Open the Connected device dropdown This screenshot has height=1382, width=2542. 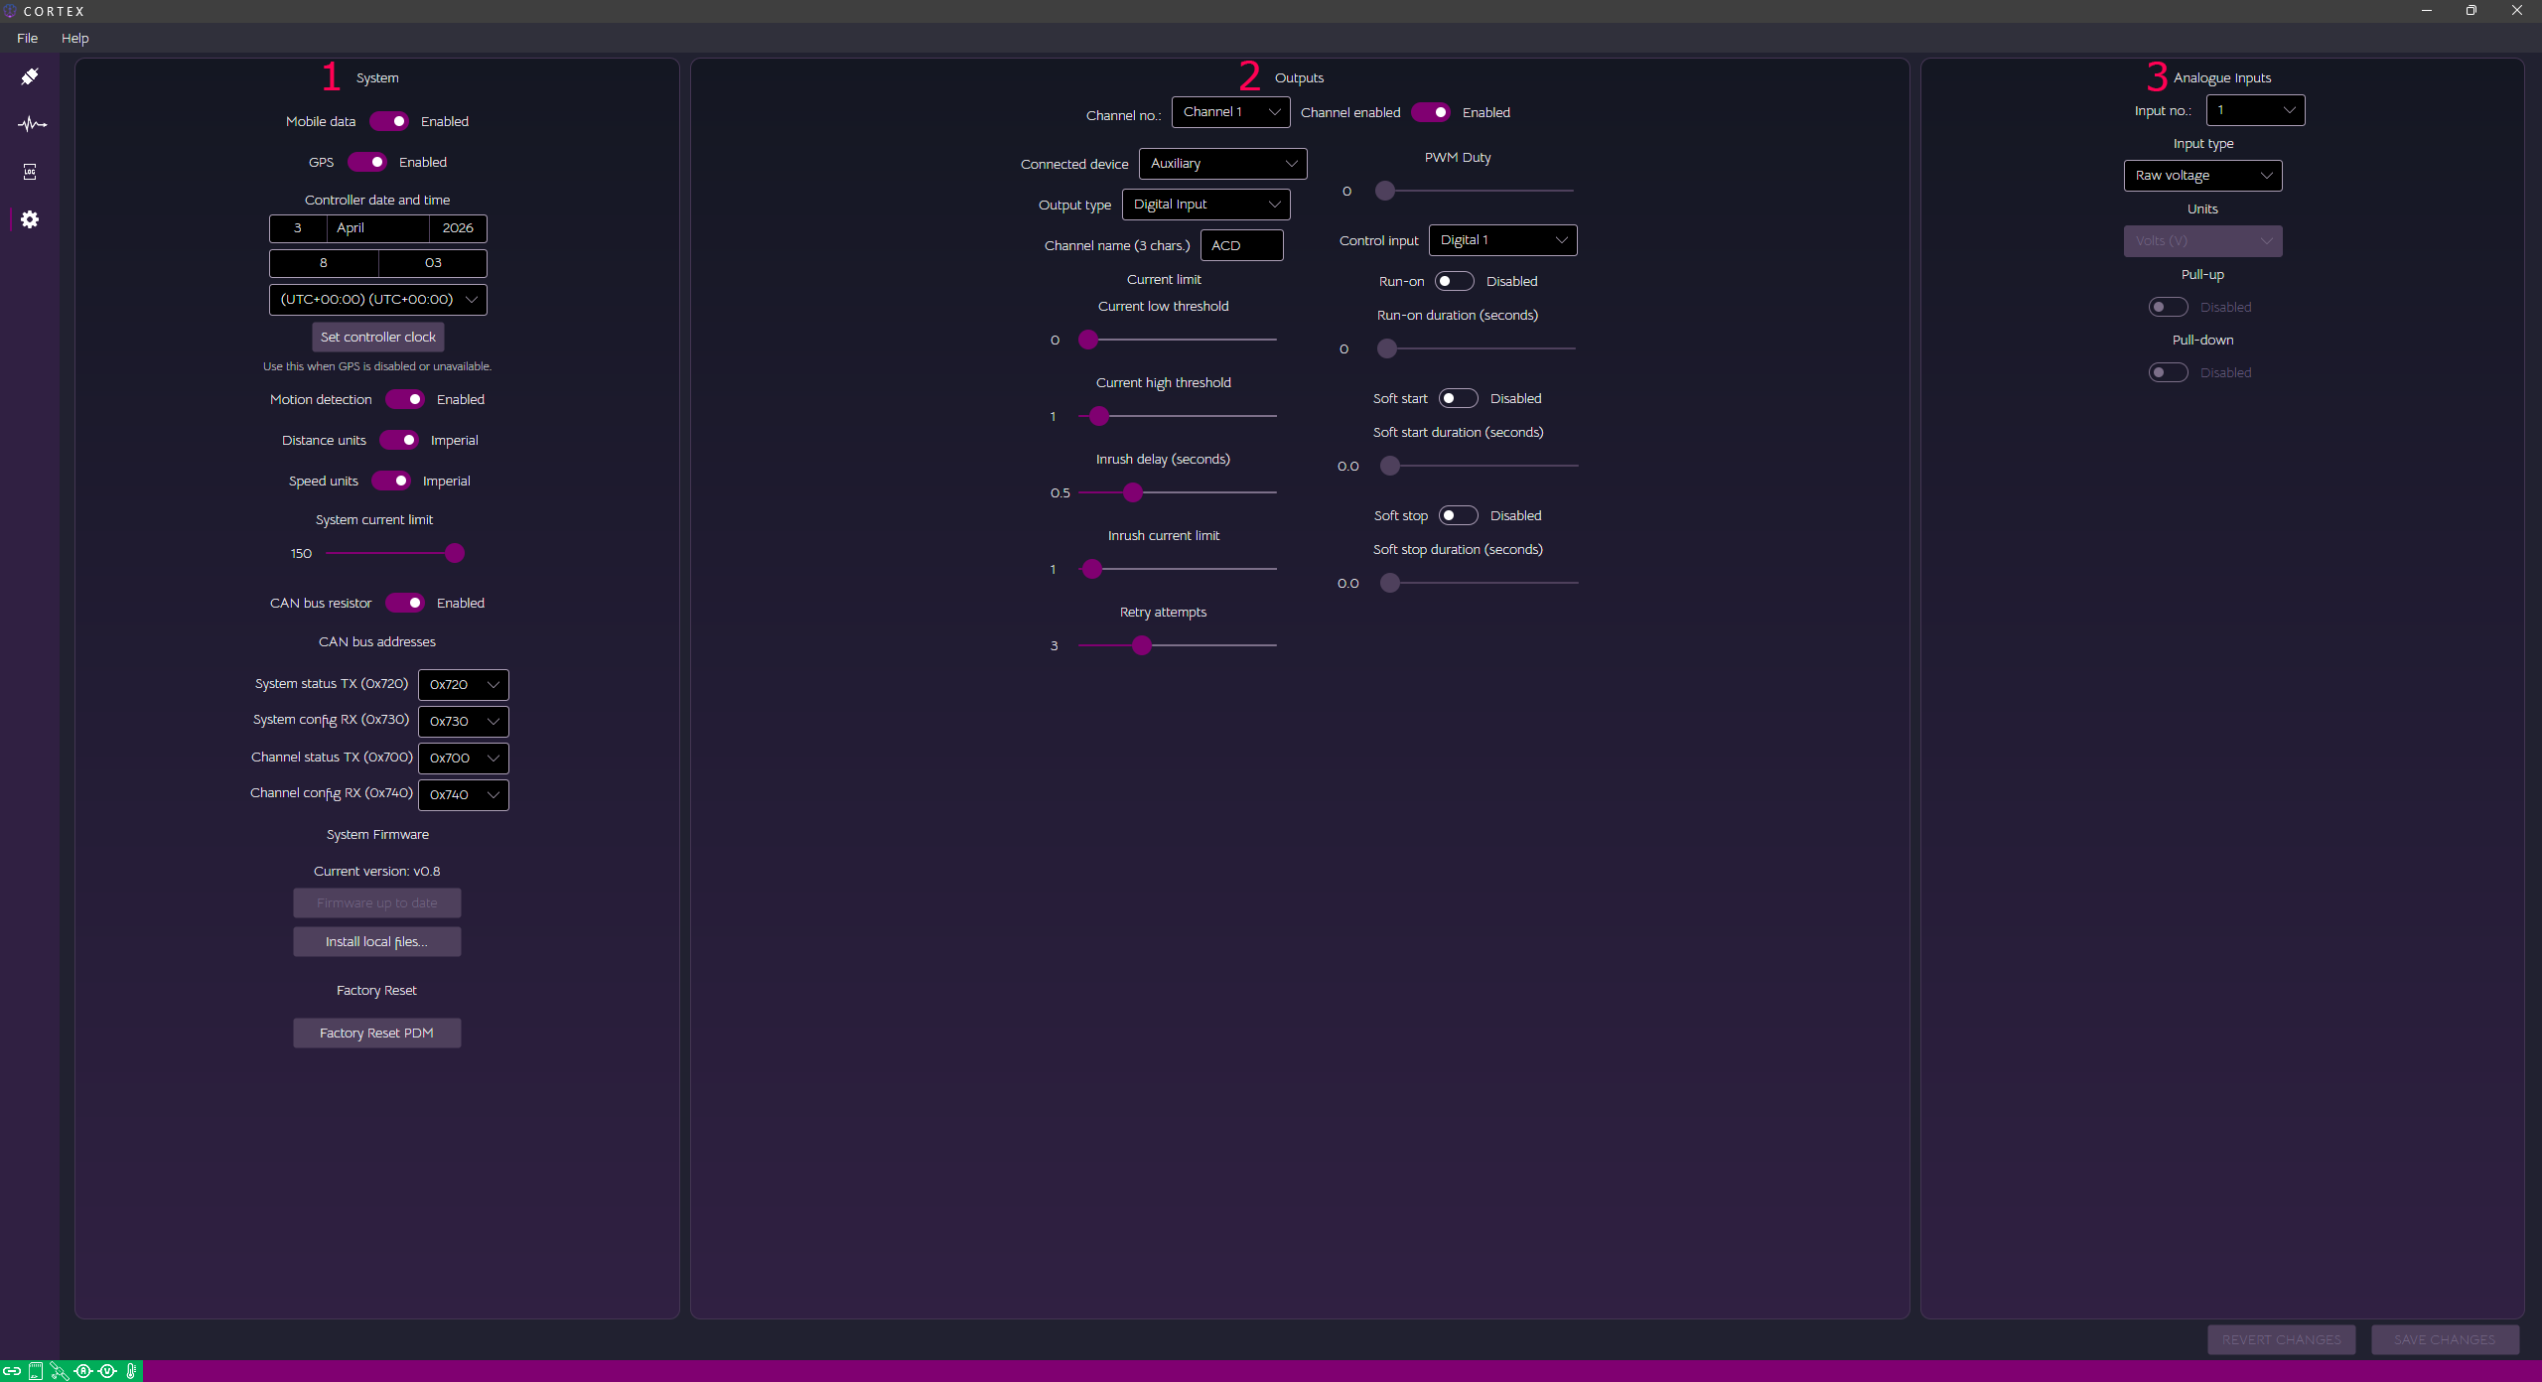(x=1222, y=163)
